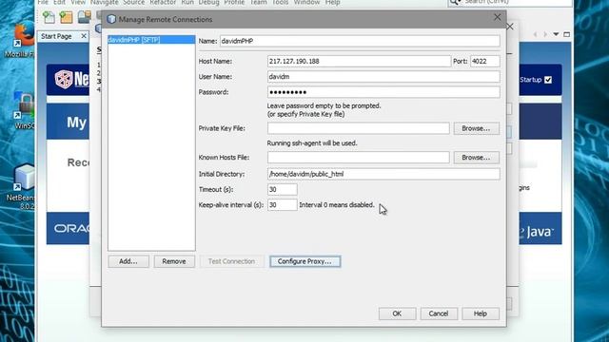Remove the selected connection
Screen dimensions: 609x342
173,261
